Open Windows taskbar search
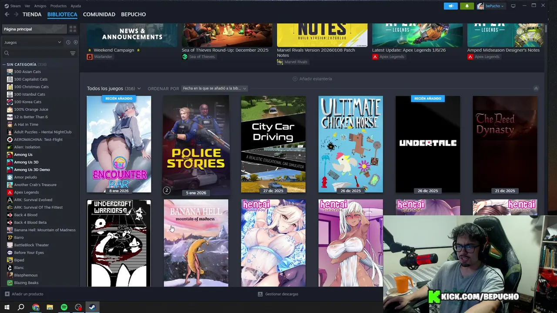Viewport: 557px width, 313px height. pos(21,307)
